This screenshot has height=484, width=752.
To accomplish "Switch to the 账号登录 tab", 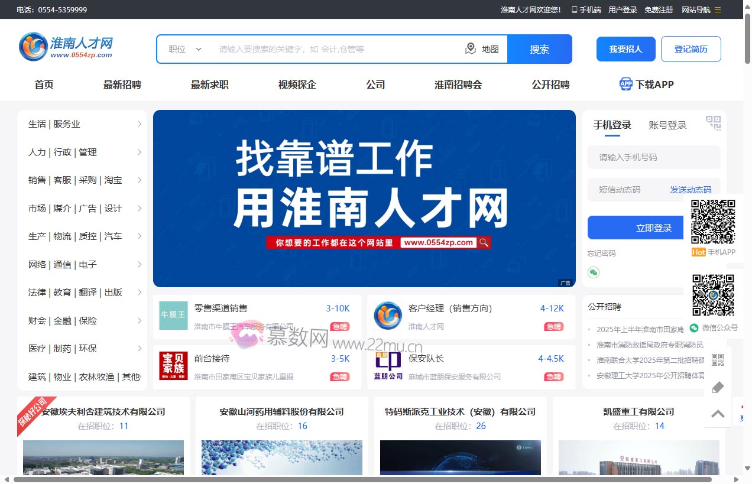I will (667, 125).
